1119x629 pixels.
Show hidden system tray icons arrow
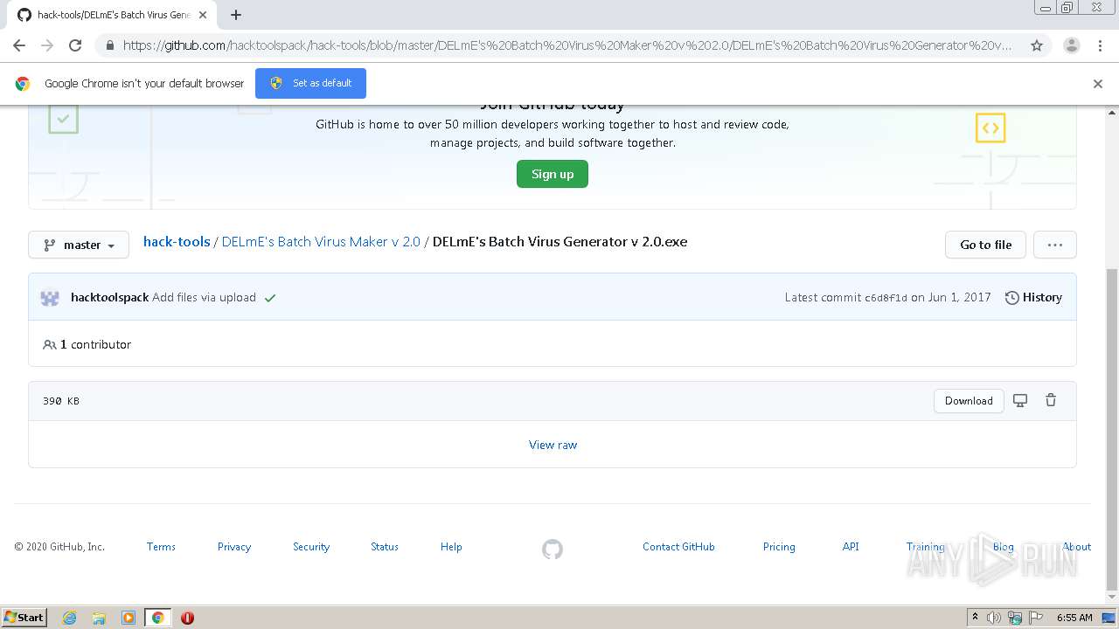coord(975,618)
